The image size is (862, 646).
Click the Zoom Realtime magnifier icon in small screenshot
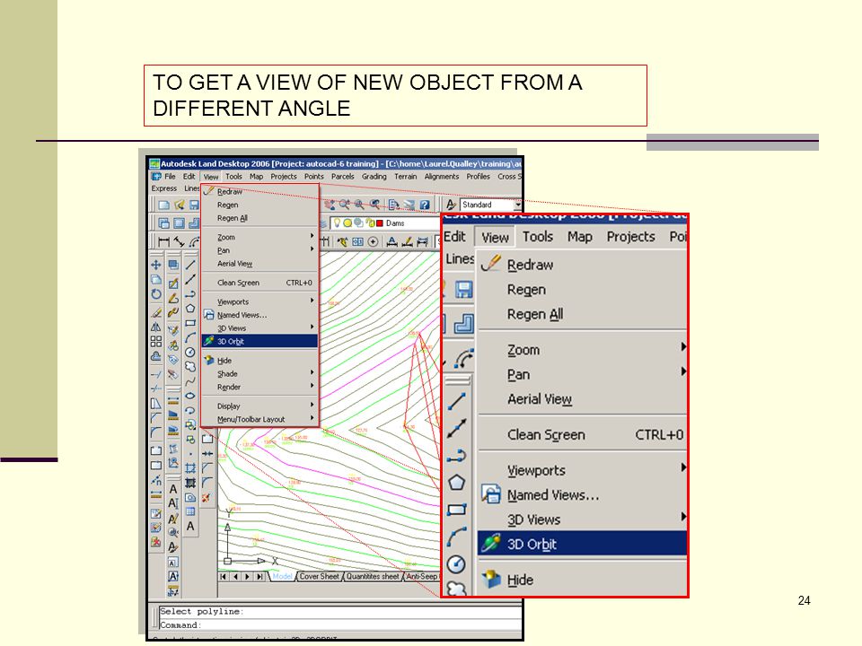point(345,205)
